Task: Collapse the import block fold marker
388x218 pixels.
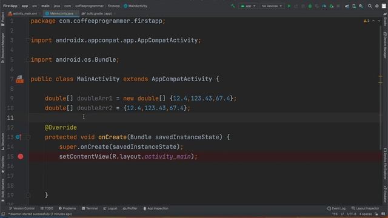Action: tap(28, 41)
